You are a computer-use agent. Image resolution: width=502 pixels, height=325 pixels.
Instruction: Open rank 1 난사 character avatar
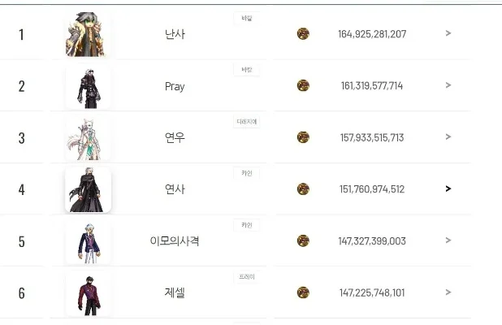85,35
